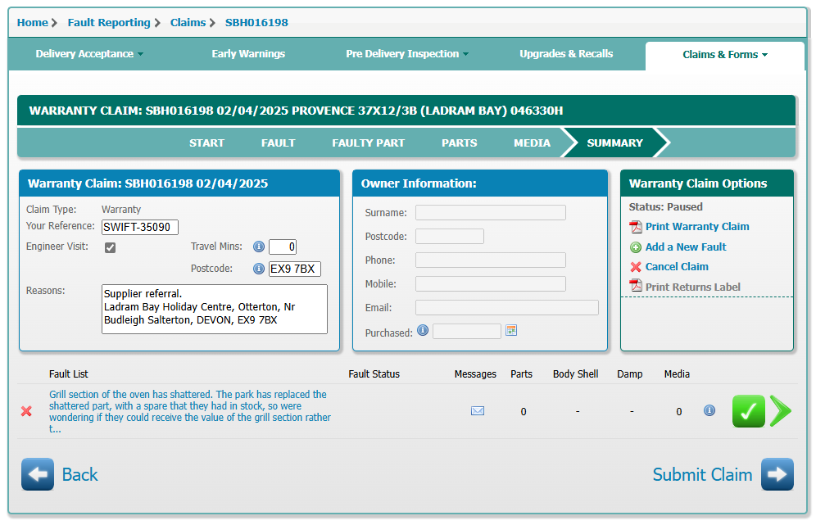
Task: Select Cancel Claim option
Action: pyautogui.click(x=676, y=267)
